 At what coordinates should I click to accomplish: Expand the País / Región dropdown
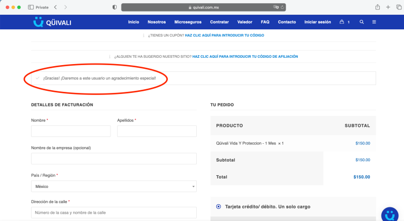114,186
